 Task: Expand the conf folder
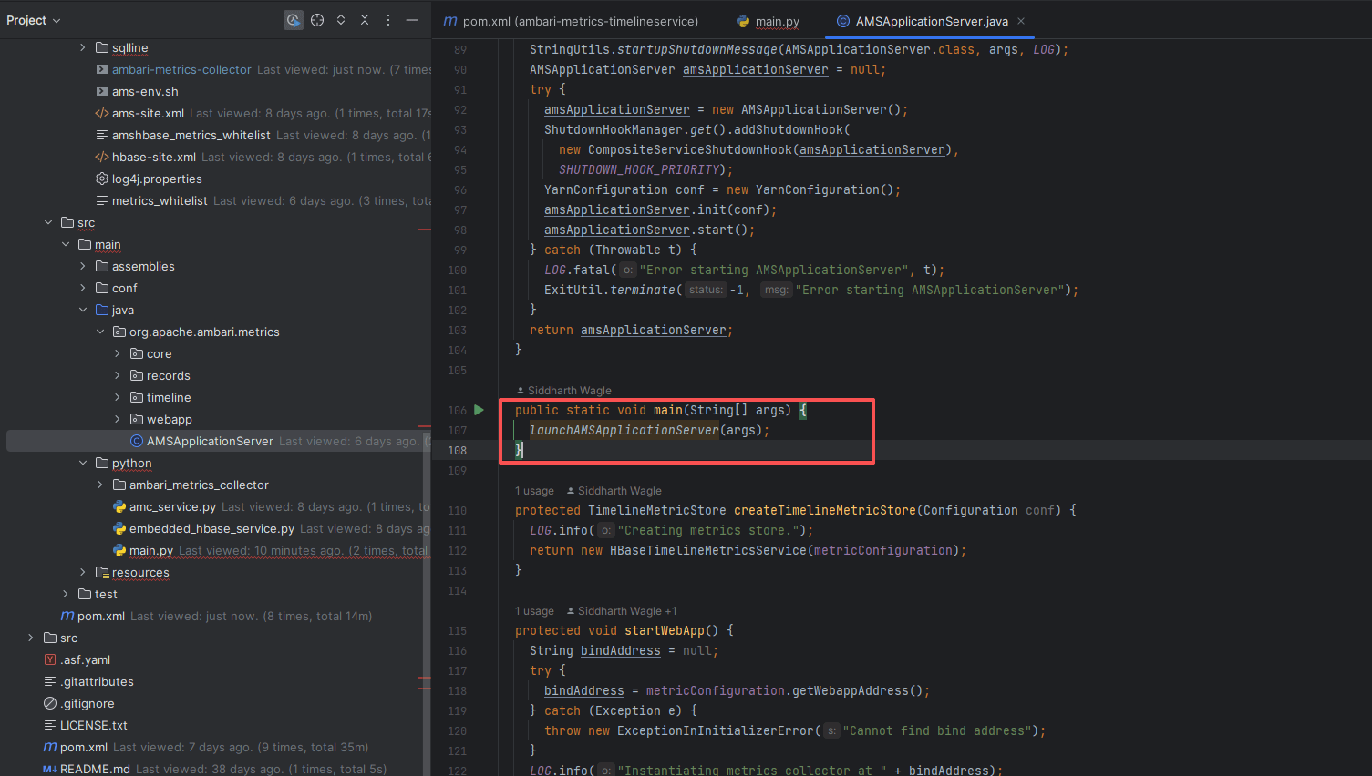pyautogui.click(x=83, y=288)
